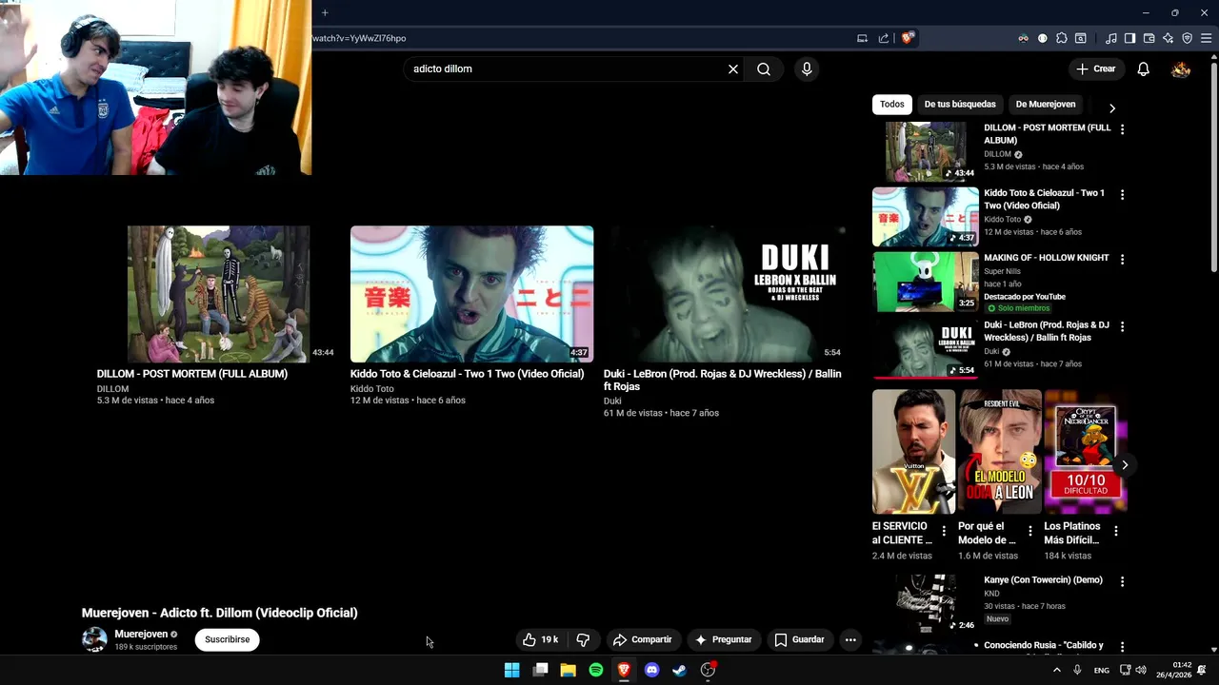Show more filter chips with arrow
Viewport: 1219px width, 685px height.
point(1111,108)
